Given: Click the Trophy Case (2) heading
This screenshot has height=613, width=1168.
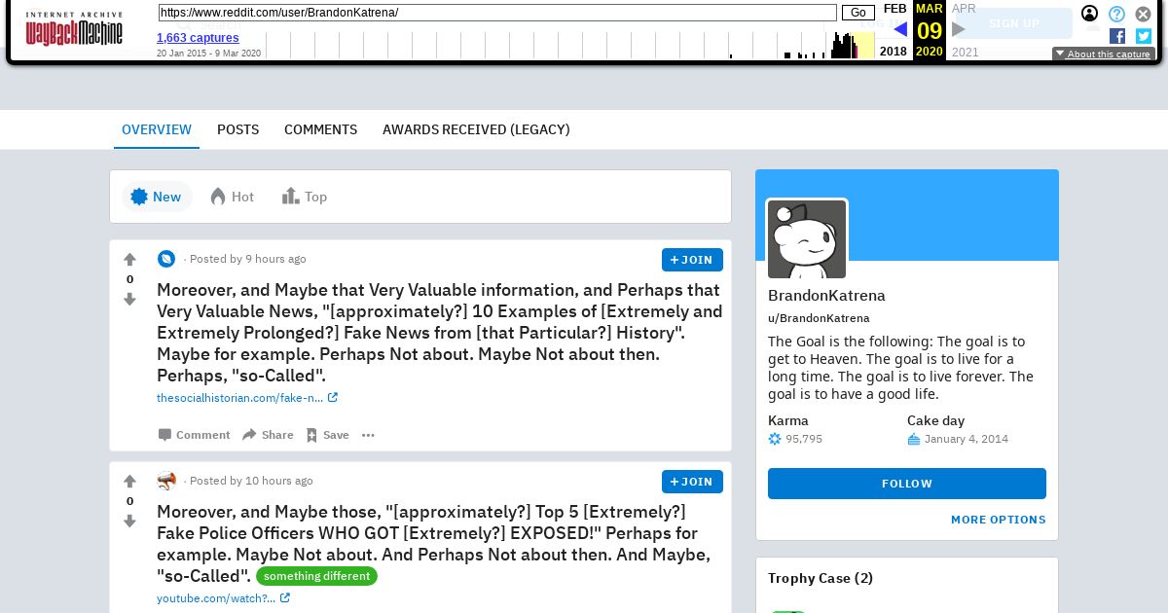Looking at the screenshot, I should pyautogui.click(x=821, y=578).
